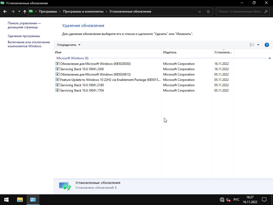Viewport: 273px width, 205px height.
Task: Click the Up one level arrow
Action: [x=25, y=11]
